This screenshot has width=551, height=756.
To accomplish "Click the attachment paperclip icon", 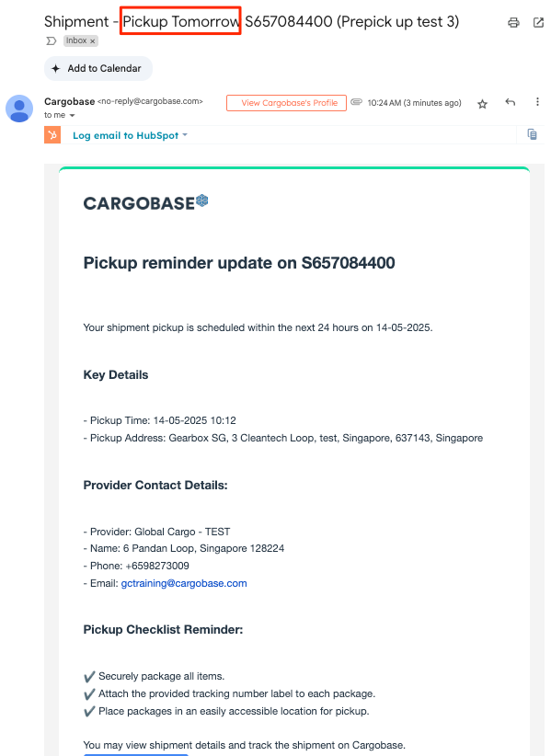I will (356, 102).
